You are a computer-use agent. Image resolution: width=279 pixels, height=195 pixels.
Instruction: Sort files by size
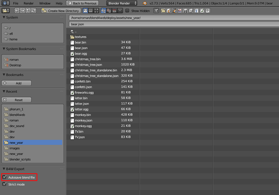tap(119, 11)
